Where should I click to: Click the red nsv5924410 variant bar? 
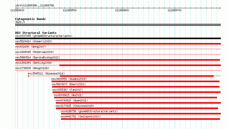click(x=118, y=44)
